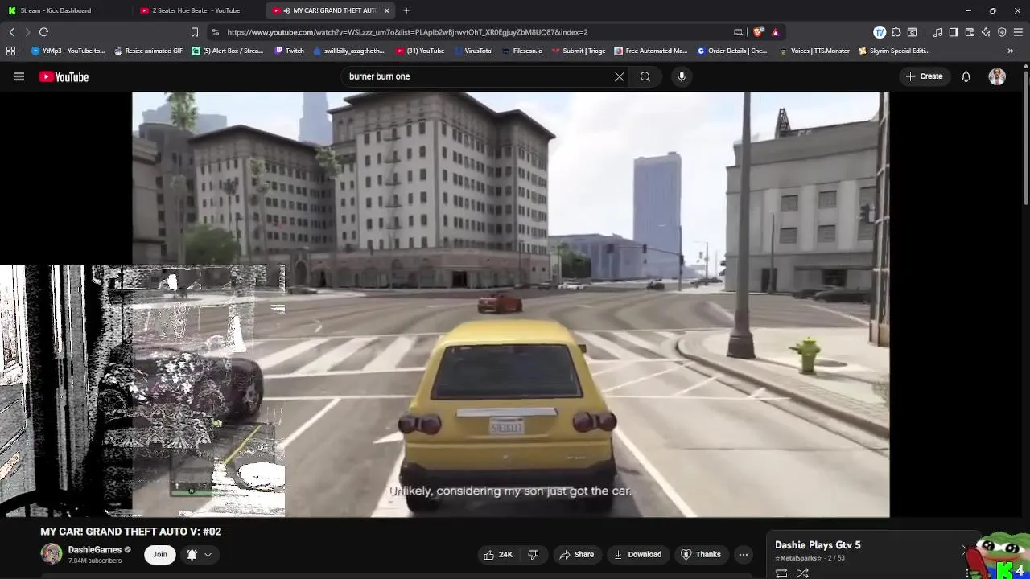Open the Brave Wallet icon
The height and width of the screenshot is (579, 1030).
970,32
